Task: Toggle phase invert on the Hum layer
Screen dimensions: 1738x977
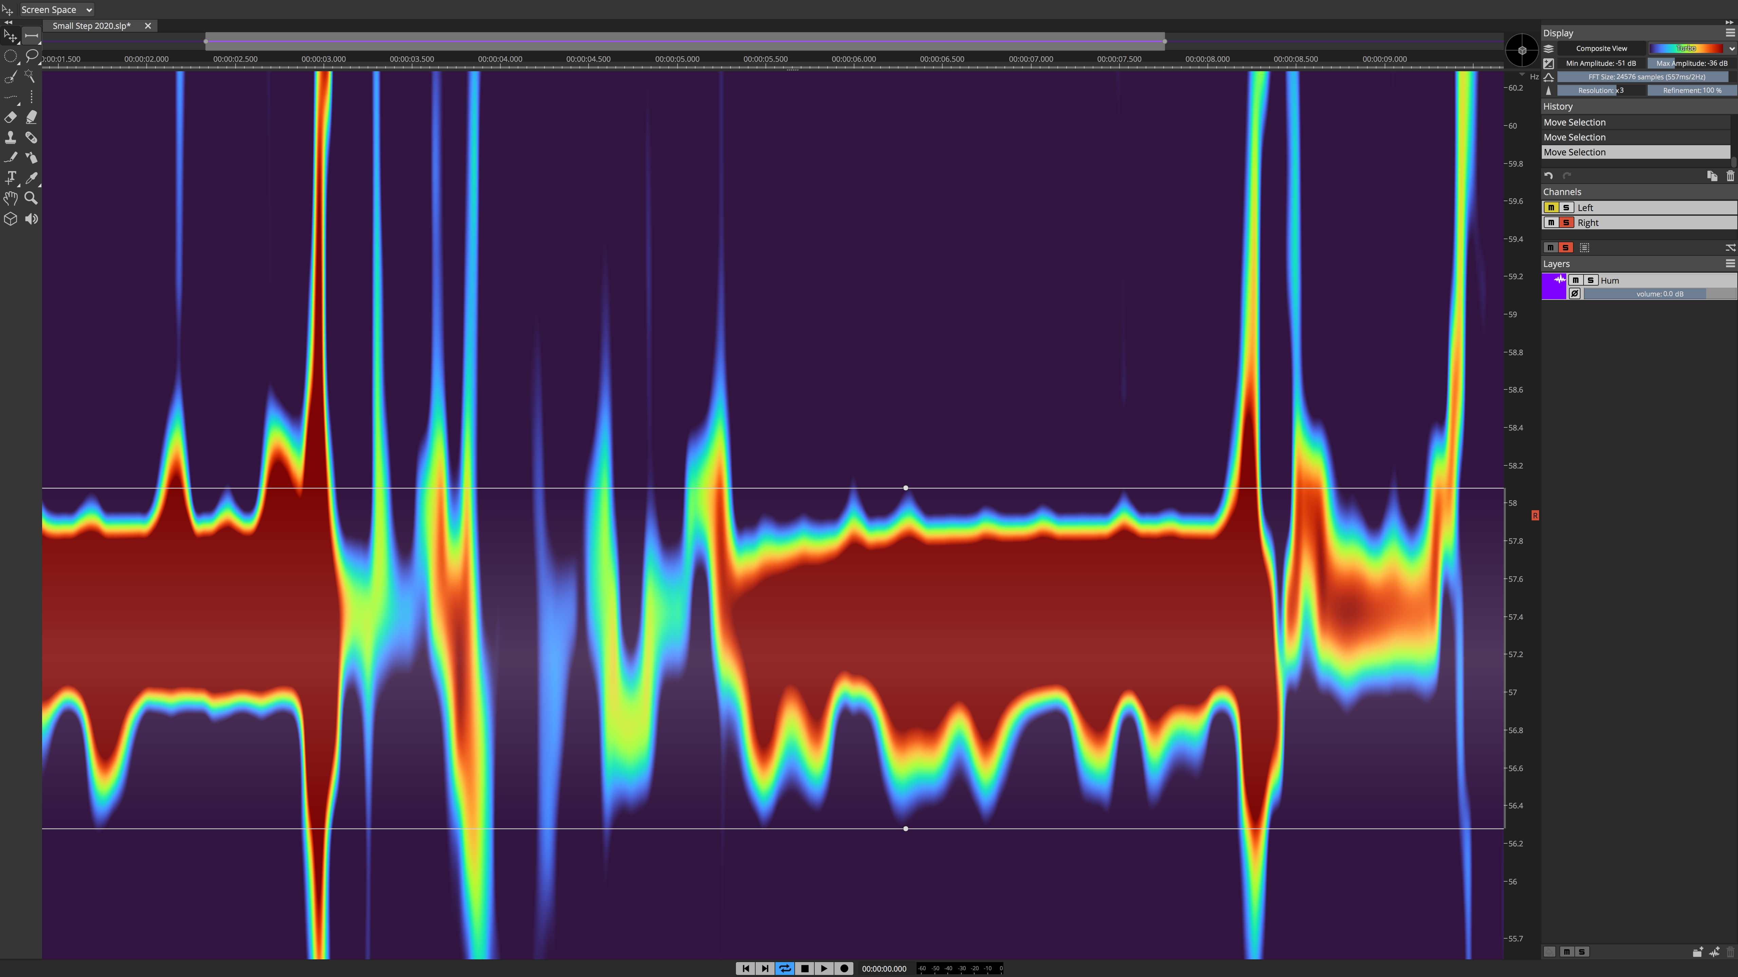Action: (1575, 293)
